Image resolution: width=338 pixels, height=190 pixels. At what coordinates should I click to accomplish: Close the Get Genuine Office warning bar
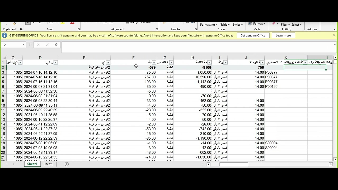point(334,35)
